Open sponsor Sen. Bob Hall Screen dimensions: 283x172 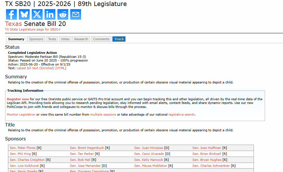pos(80,160)
